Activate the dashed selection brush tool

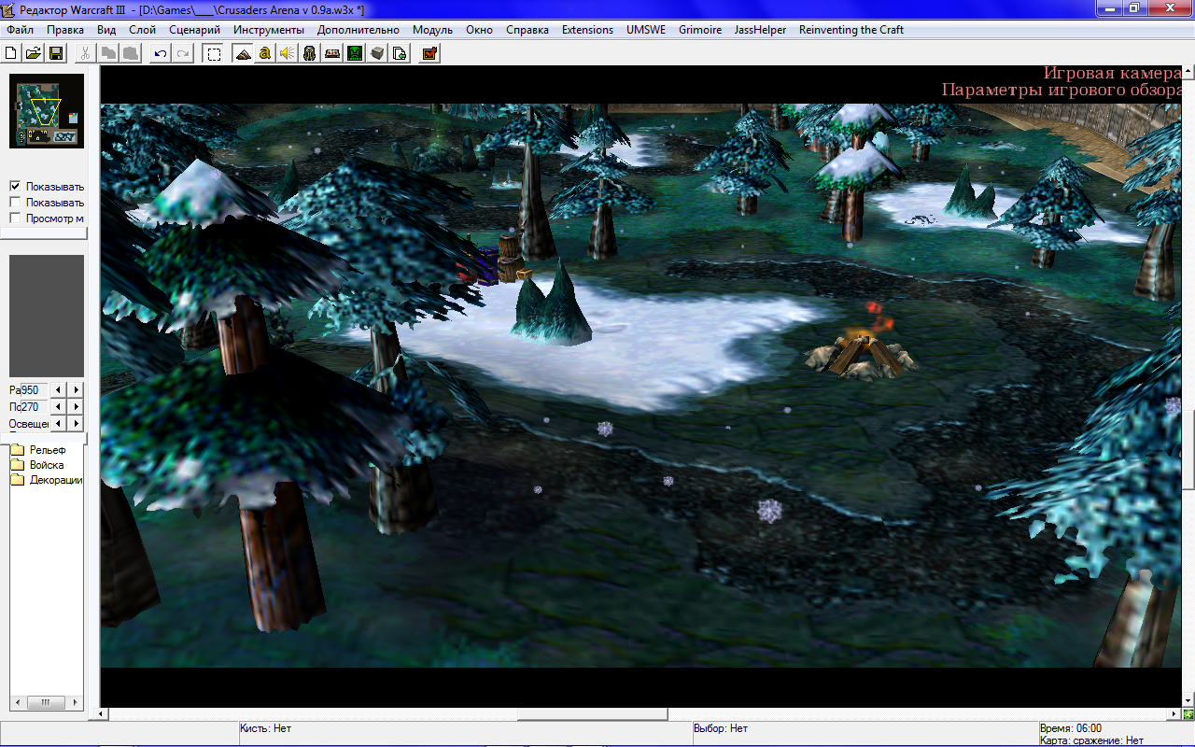[x=214, y=53]
